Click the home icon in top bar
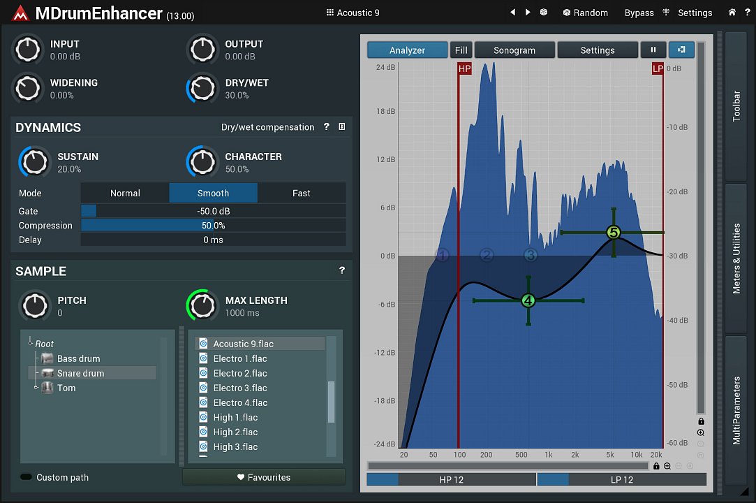The height and width of the screenshot is (503, 756). 732,13
